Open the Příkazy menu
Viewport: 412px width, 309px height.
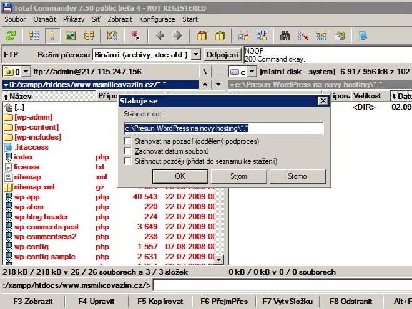(x=74, y=19)
